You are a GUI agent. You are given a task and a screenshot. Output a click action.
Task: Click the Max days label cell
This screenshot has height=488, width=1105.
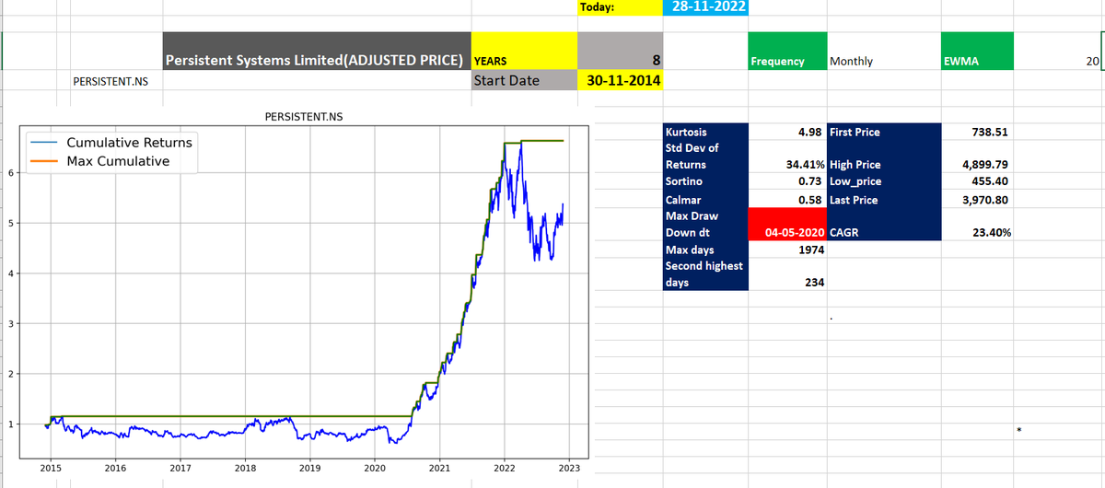705,250
